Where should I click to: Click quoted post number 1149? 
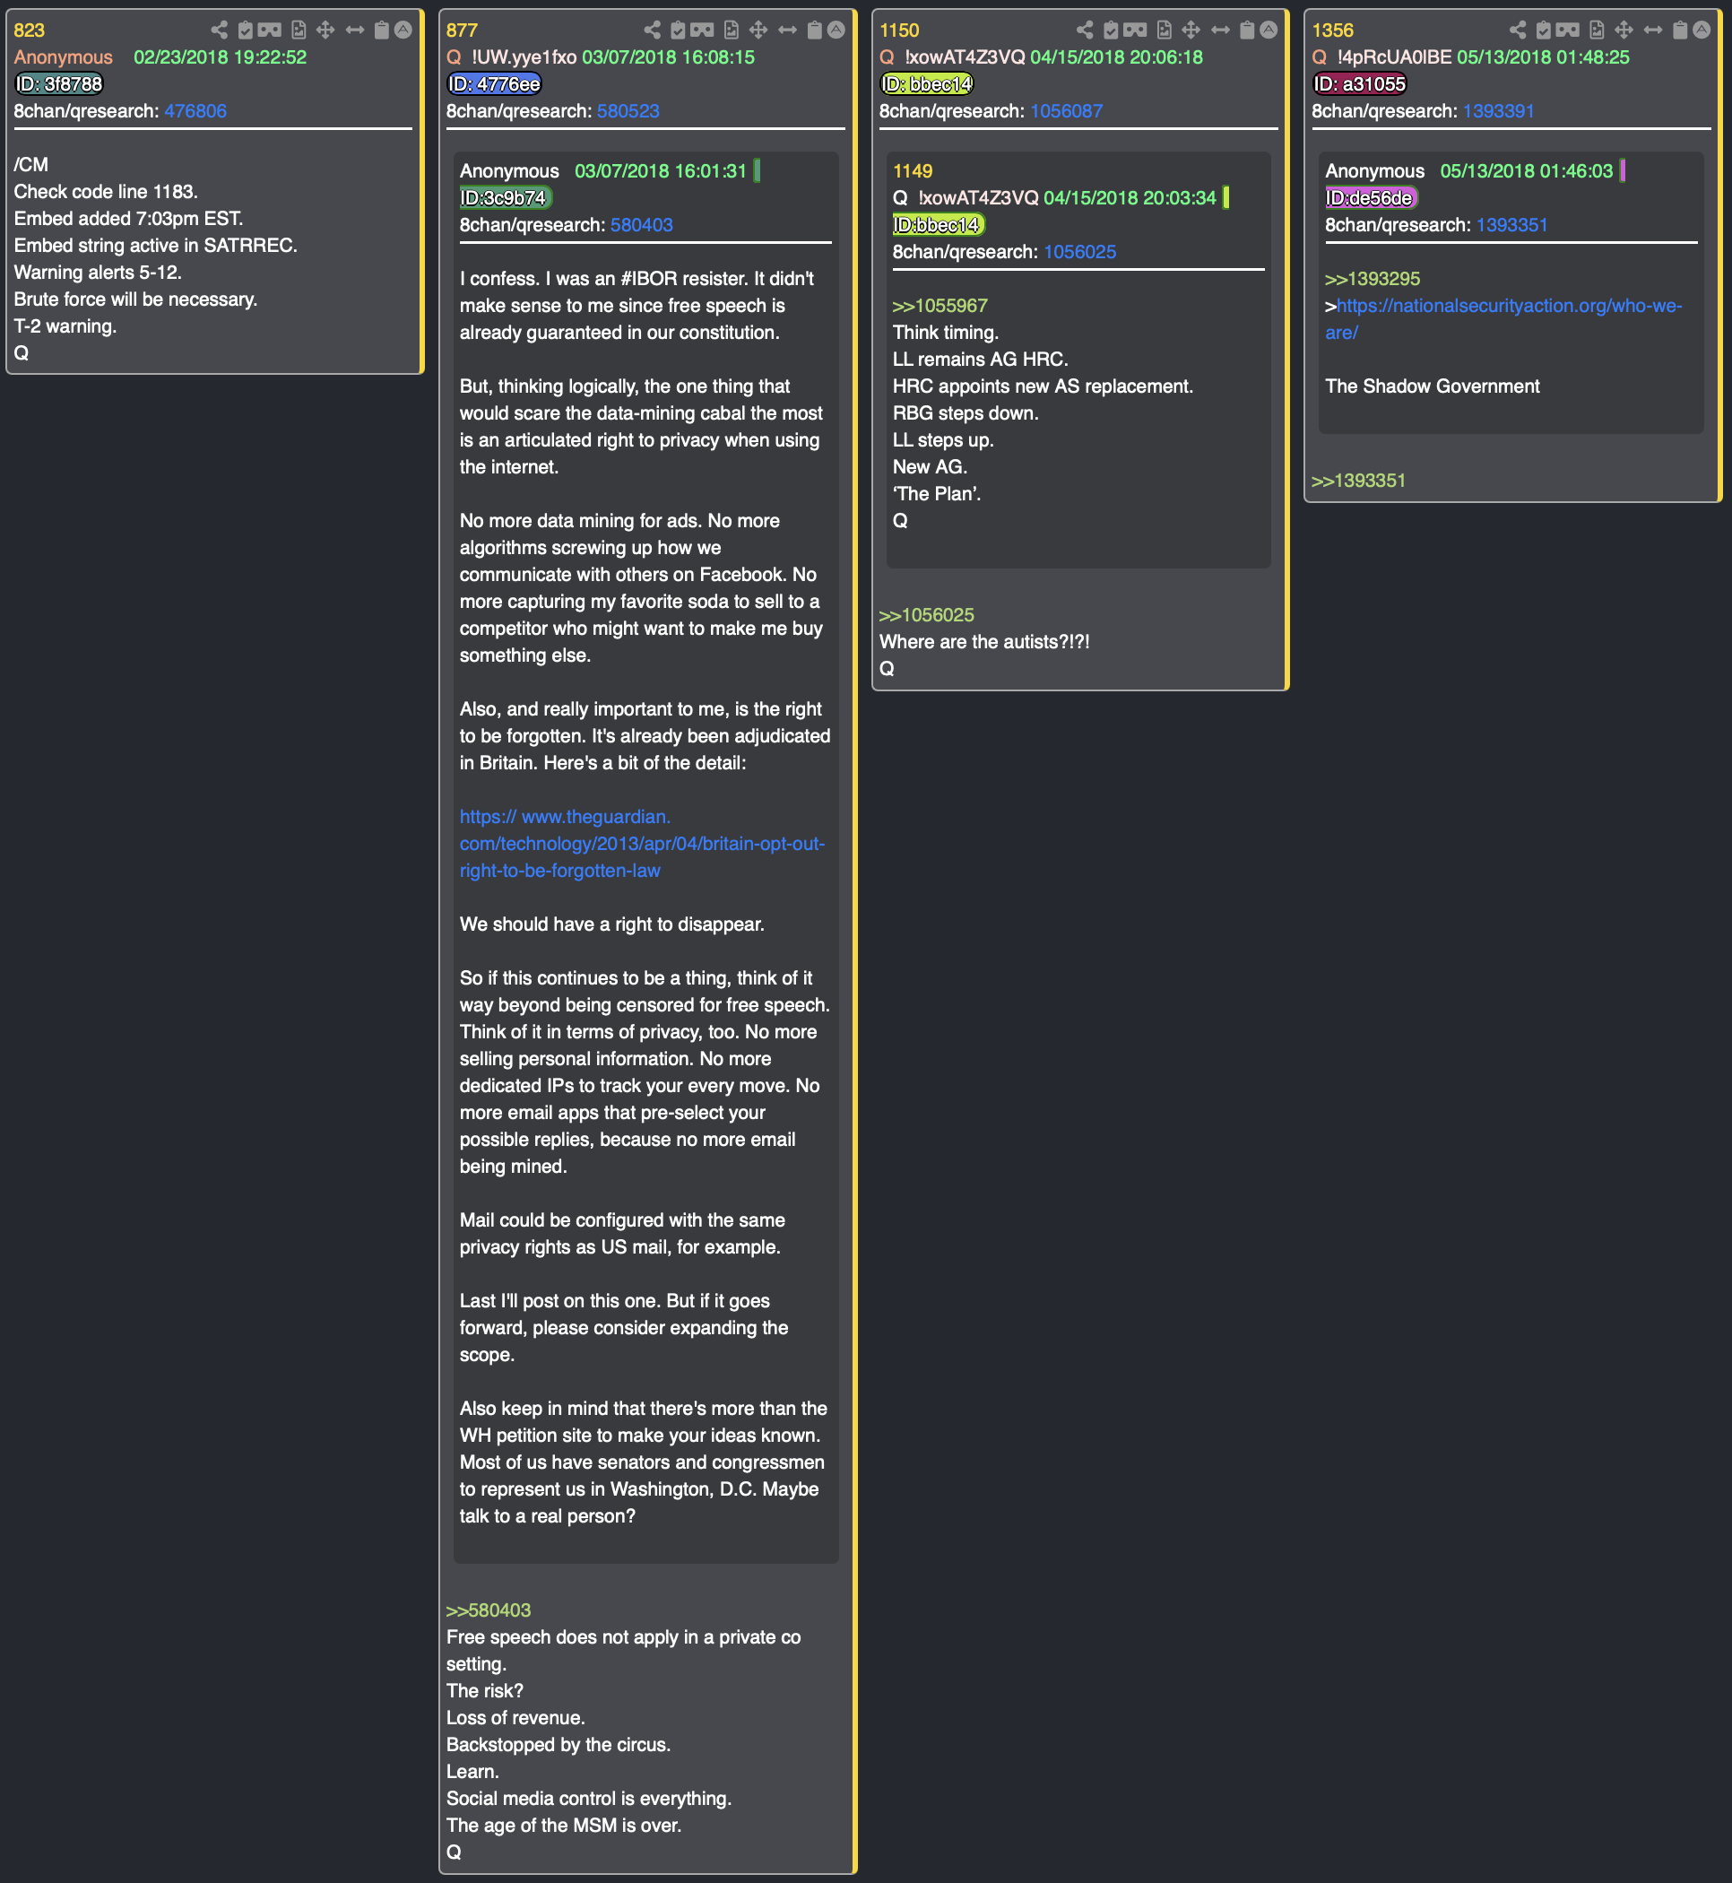[x=912, y=170]
